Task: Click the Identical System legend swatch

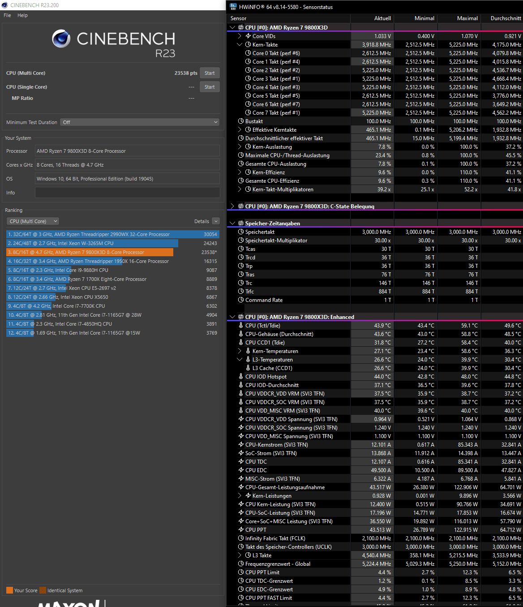Action: point(43,590)
